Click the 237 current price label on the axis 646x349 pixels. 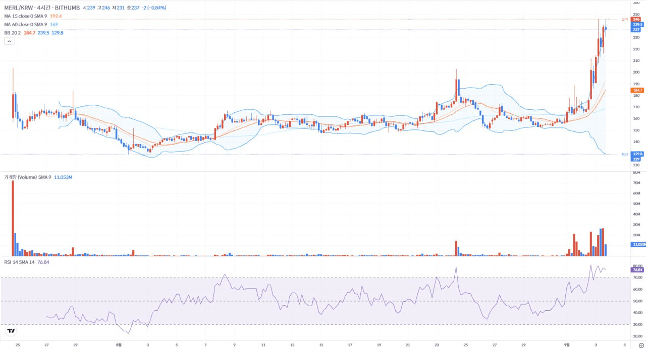pos(636,30)
